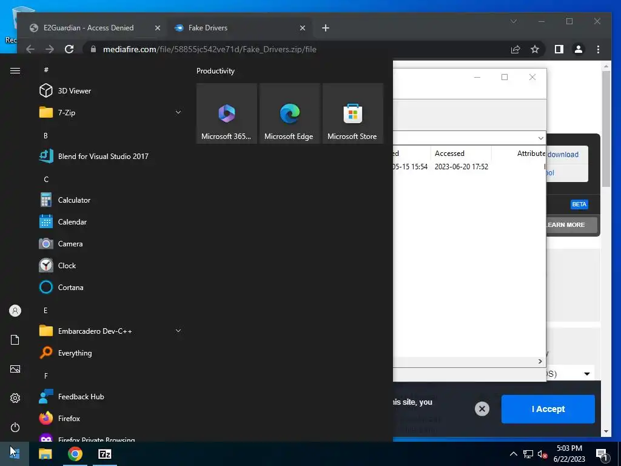Open Pictures from Start sidebar
This screenshot has width=621, height=466.
point(15,369)
